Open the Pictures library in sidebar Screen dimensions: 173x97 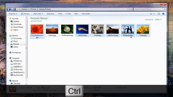click(x=16, y=44)
